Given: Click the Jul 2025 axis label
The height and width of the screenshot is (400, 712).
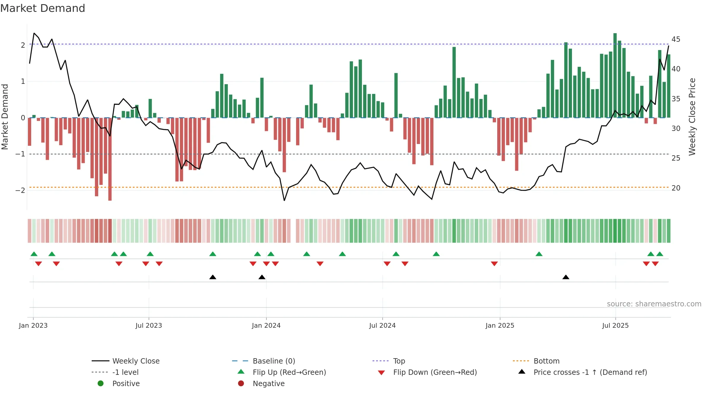Looking at the screenshot, I should pos(615,325).
